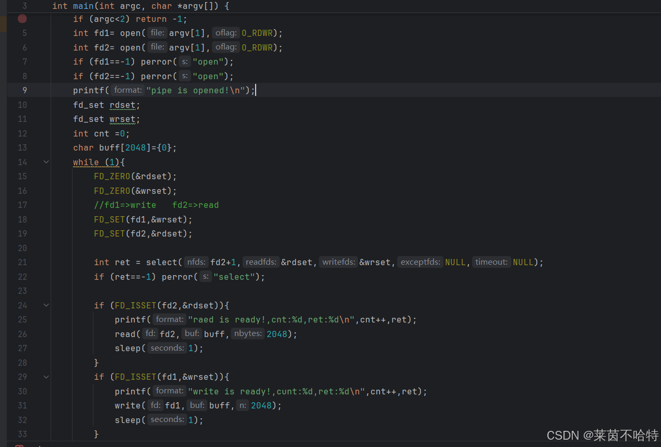This screenshot has height=447, width=661.
Task: Click line number 3 in the gutter
Action: [25, 6]
